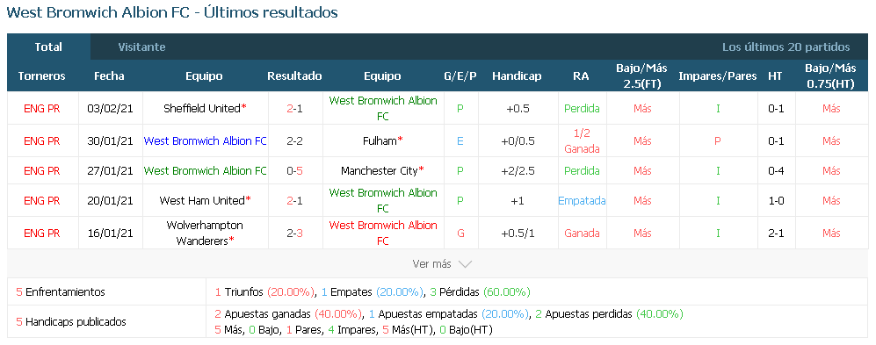Click the ENG PR label for 03/02/21

coord(42,108)
